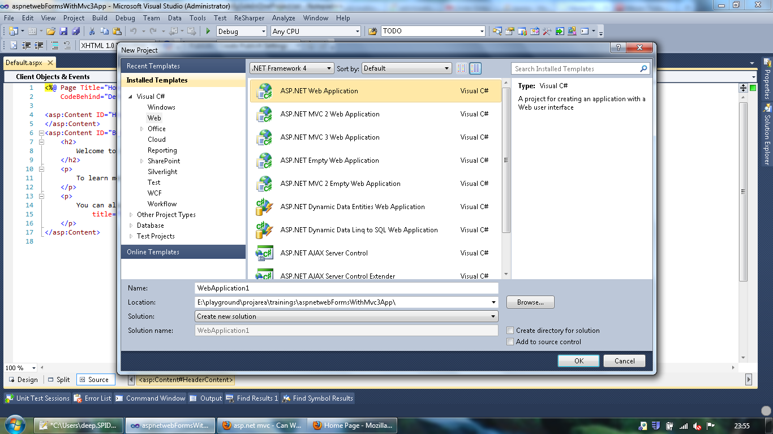
Task: Select ASP.NET Empty Web Application template
Action: [x=375, y=160]
